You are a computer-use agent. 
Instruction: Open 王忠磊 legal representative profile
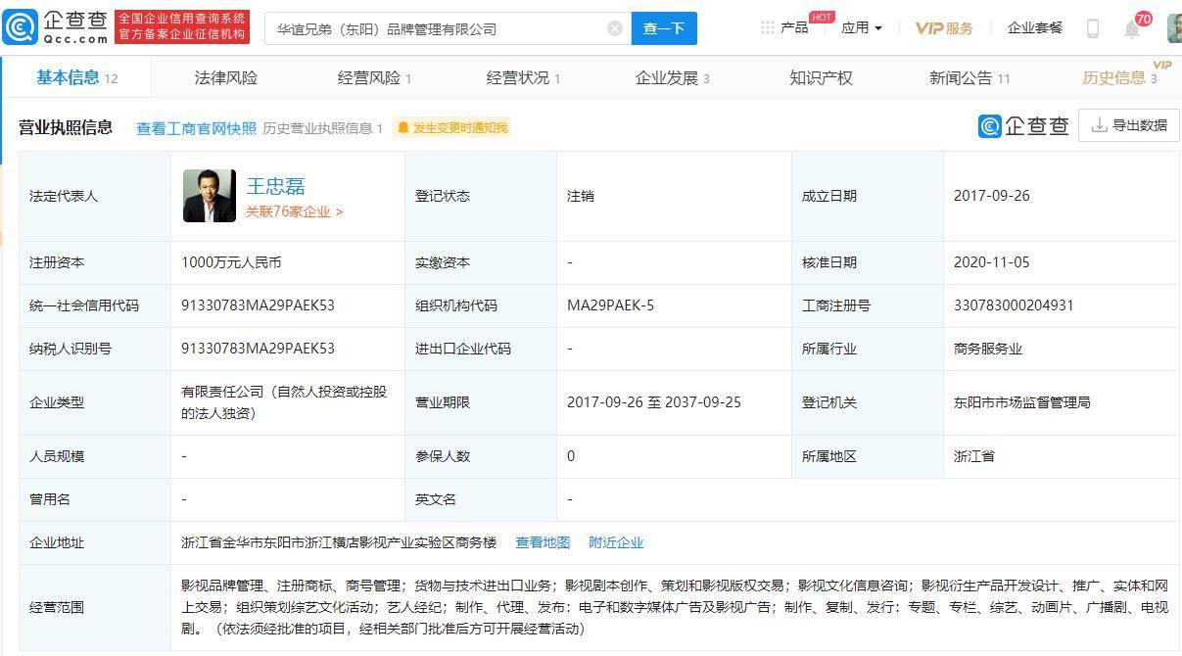pos(275,186)
